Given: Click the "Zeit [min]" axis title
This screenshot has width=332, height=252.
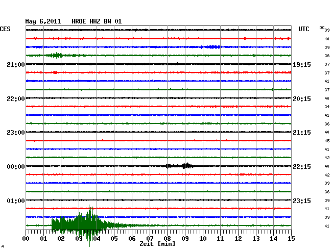Looking at the screenshot, I should (x=157, y=244).
